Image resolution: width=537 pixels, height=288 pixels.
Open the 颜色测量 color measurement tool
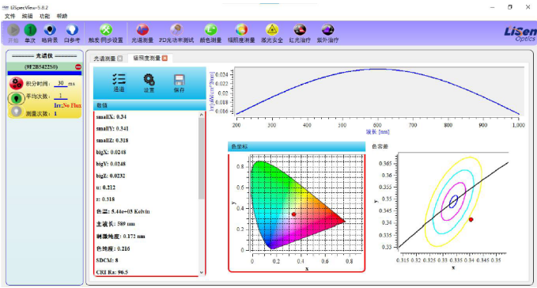point(210,30)
